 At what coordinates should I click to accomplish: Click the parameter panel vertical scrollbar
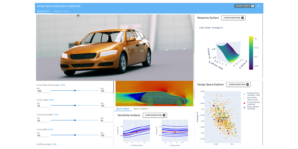(x=113, y=87)
